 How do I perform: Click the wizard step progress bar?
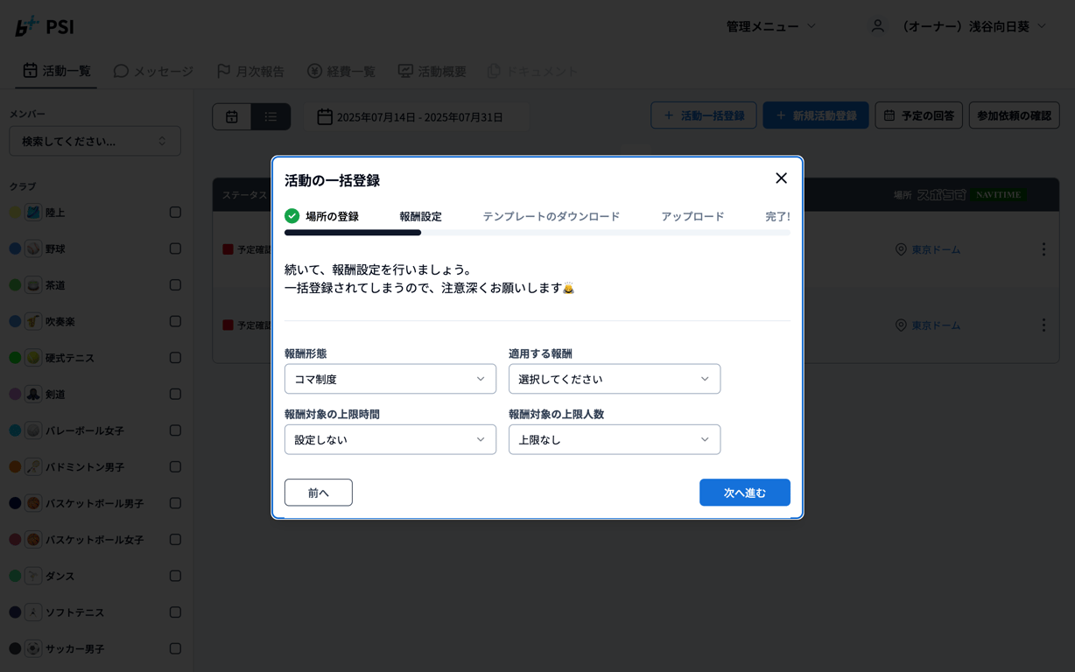(537, 233)
